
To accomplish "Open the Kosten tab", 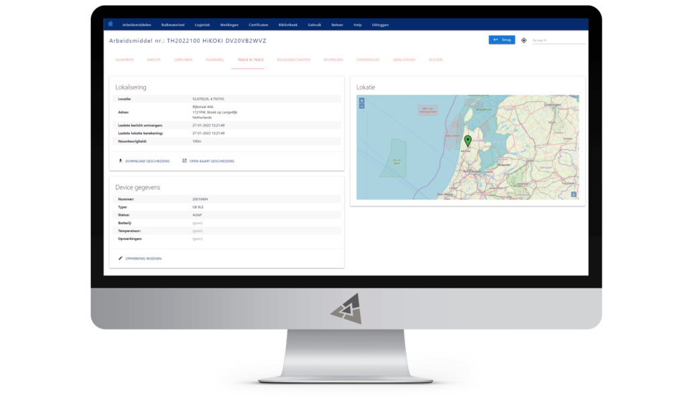I will [x=435, y=60].
